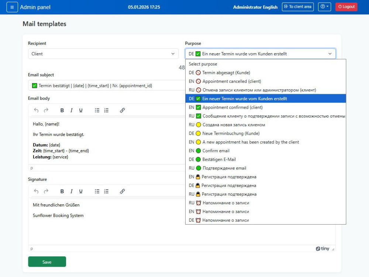
Task: Toggle bold in Email body toolbar
Action: point(62,110)
